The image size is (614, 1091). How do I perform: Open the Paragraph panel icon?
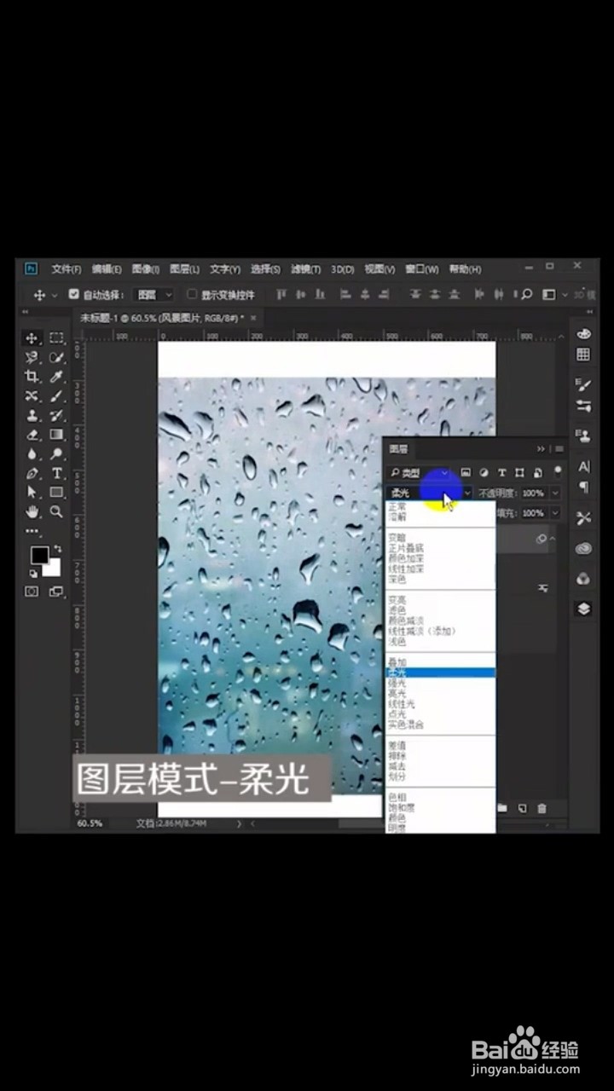click(x=583, y=487)
